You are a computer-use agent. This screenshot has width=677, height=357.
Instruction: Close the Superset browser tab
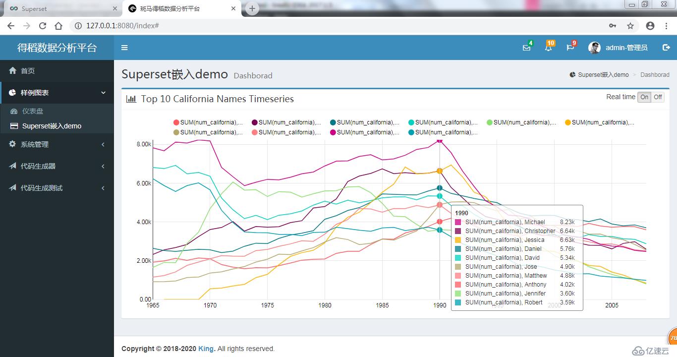(x=114, y=9)
